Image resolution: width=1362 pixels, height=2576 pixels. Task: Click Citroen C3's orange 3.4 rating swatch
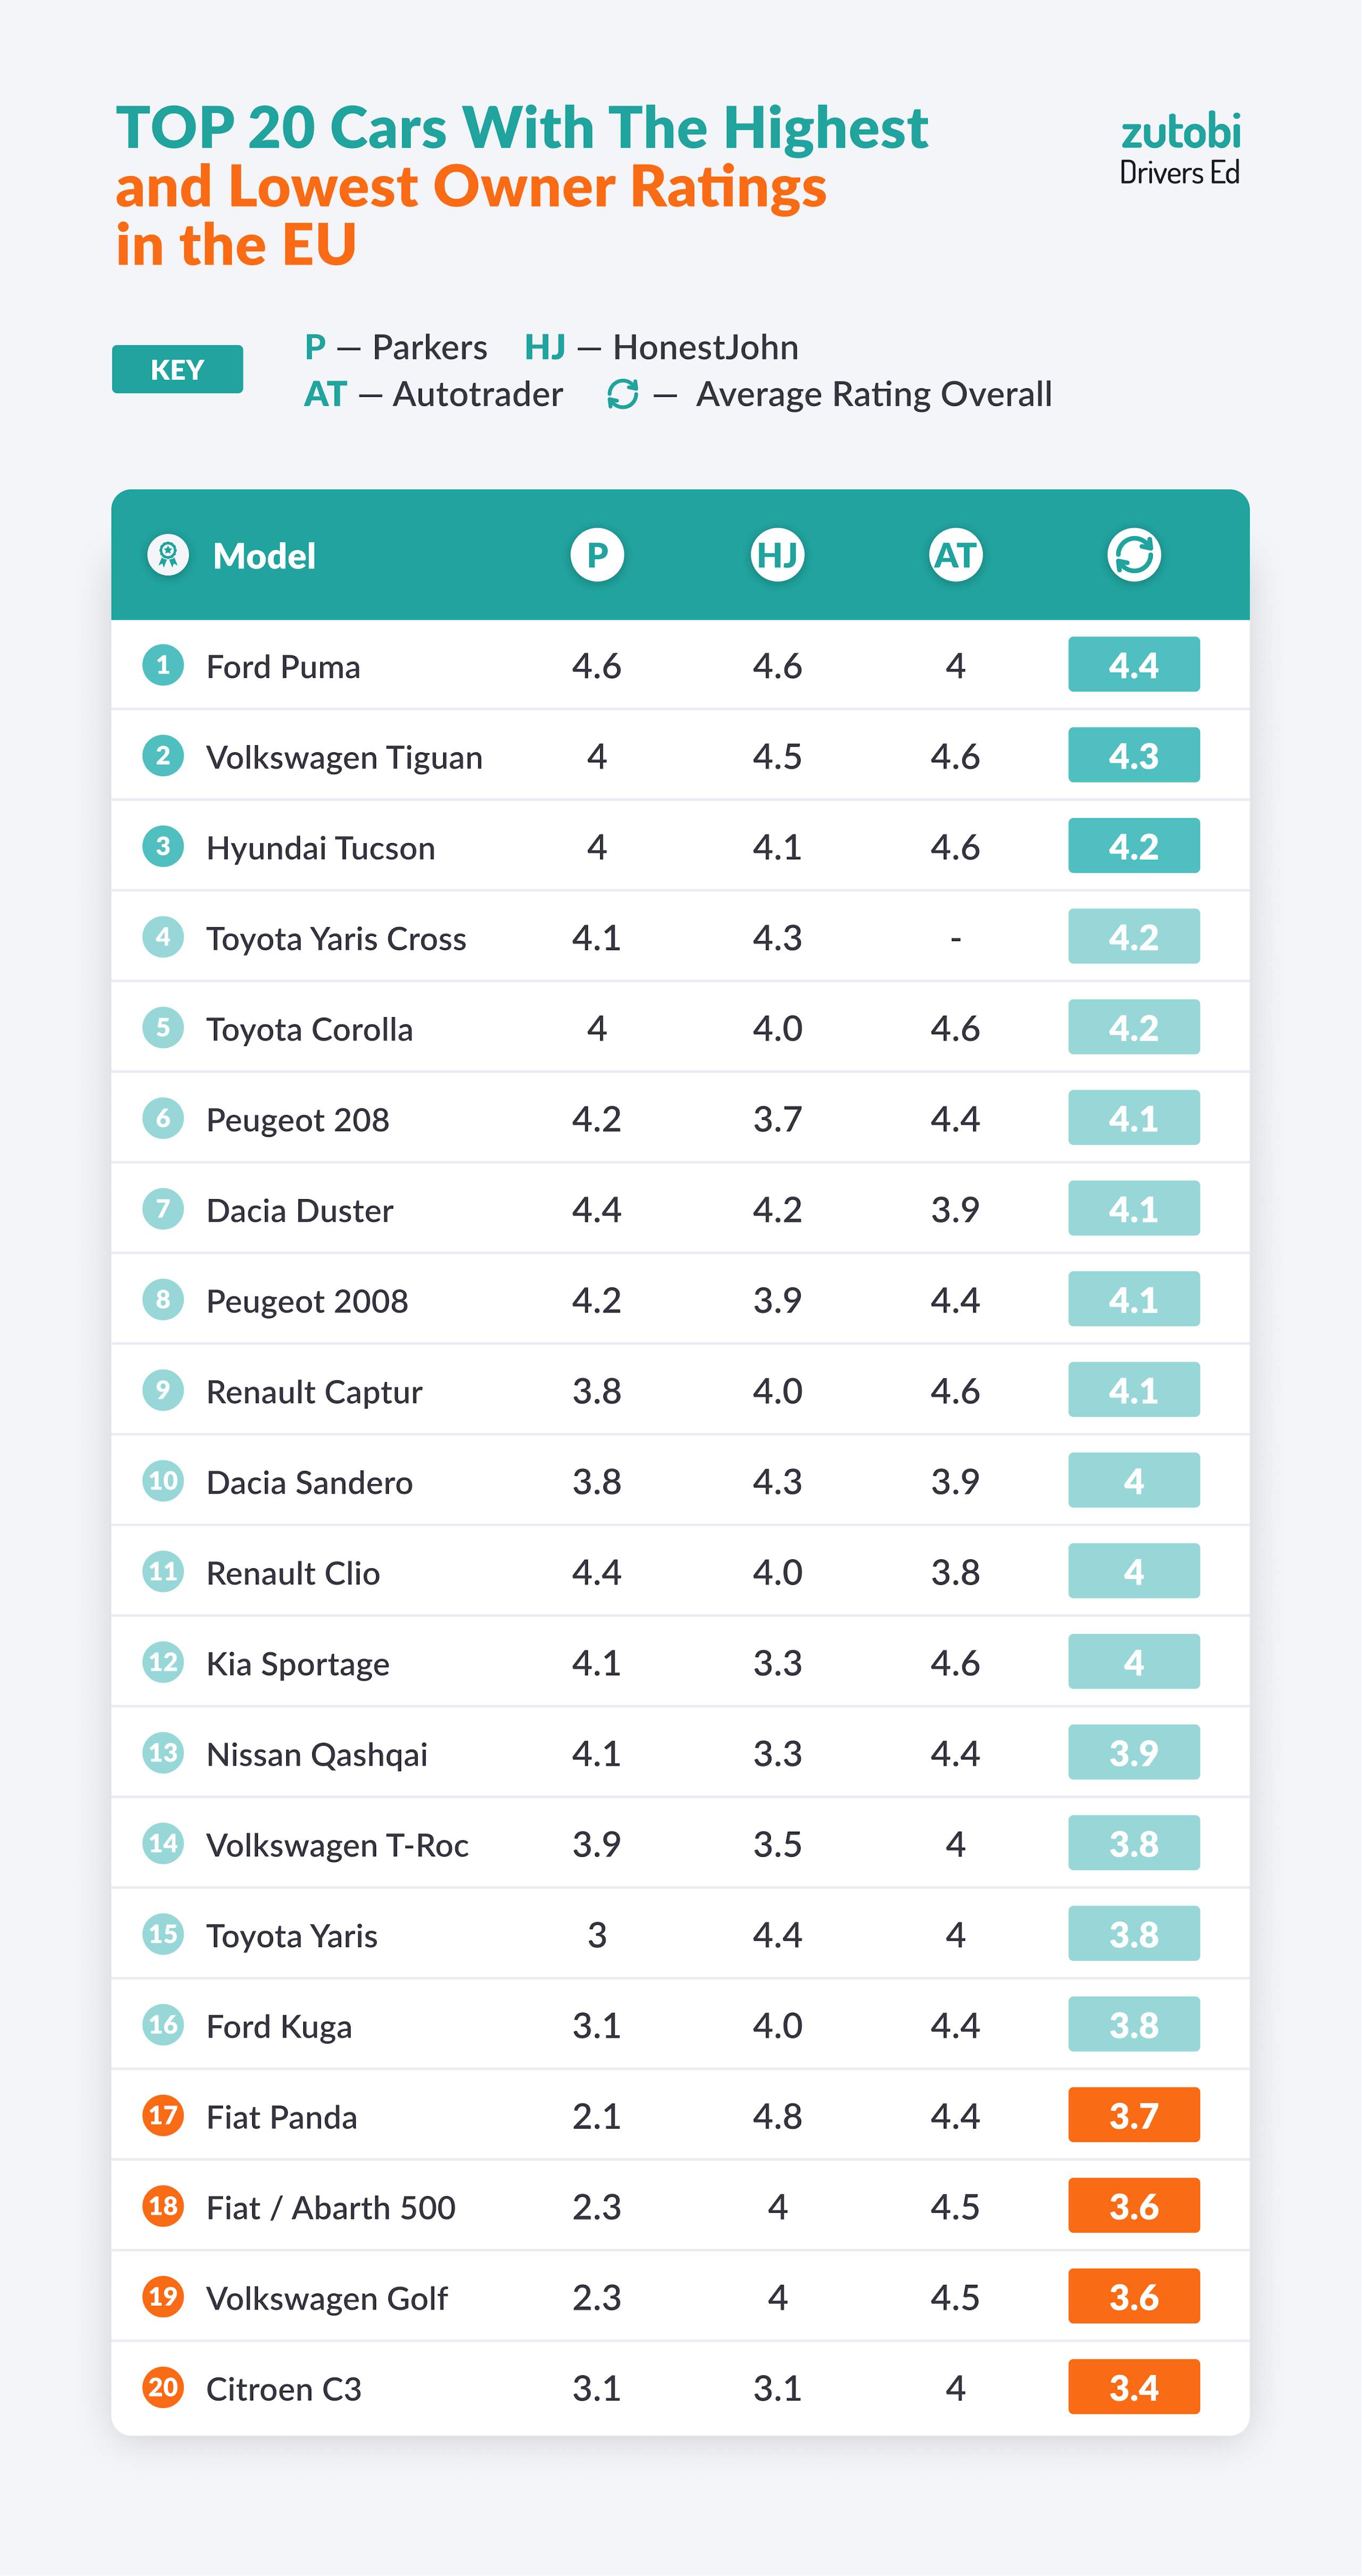[x=1133, y=2387]
